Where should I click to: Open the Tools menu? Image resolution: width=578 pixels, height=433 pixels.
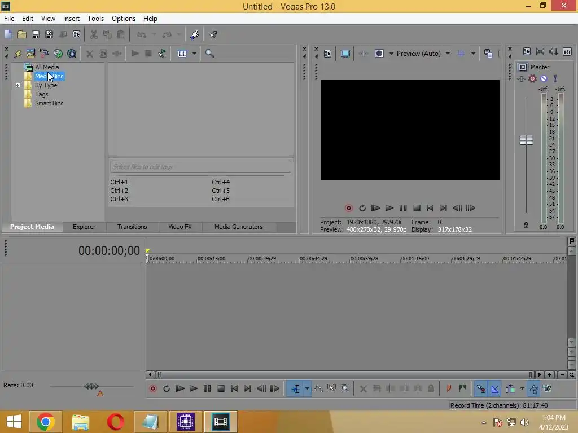95,19
